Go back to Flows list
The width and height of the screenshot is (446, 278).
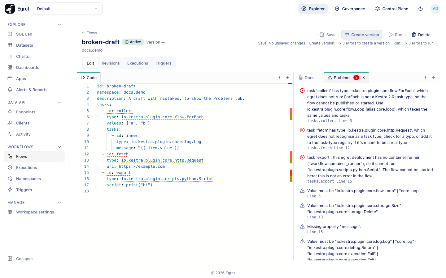point(90,33)
